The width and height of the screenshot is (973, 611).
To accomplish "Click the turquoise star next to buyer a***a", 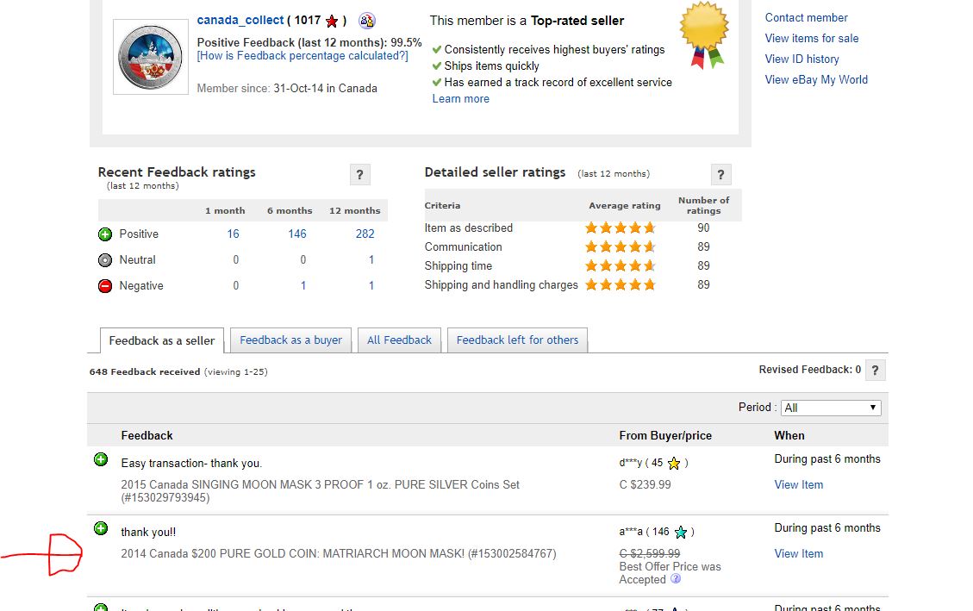I will click(x=681, y=533).
